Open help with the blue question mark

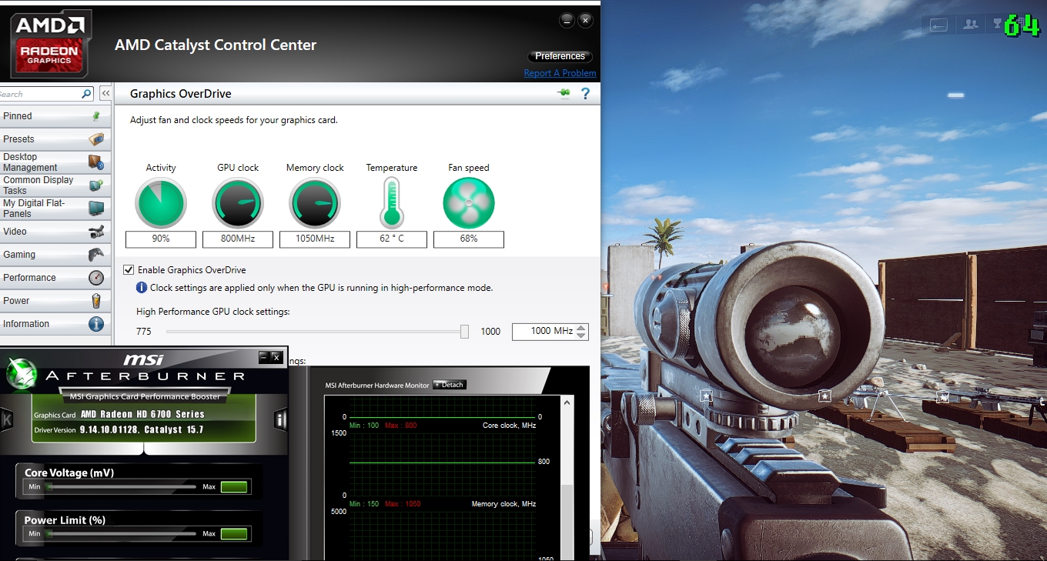pos(585,94)
